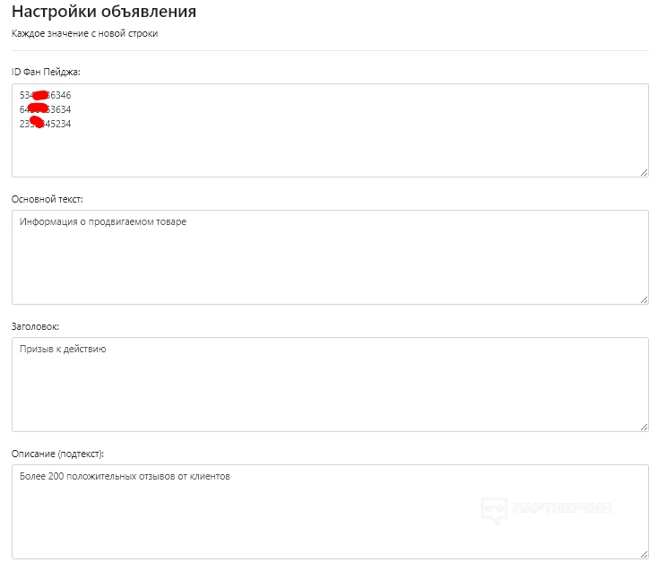
Task: Click the Описание (подтекст) textarea resize grip
Action: point(644,553)
